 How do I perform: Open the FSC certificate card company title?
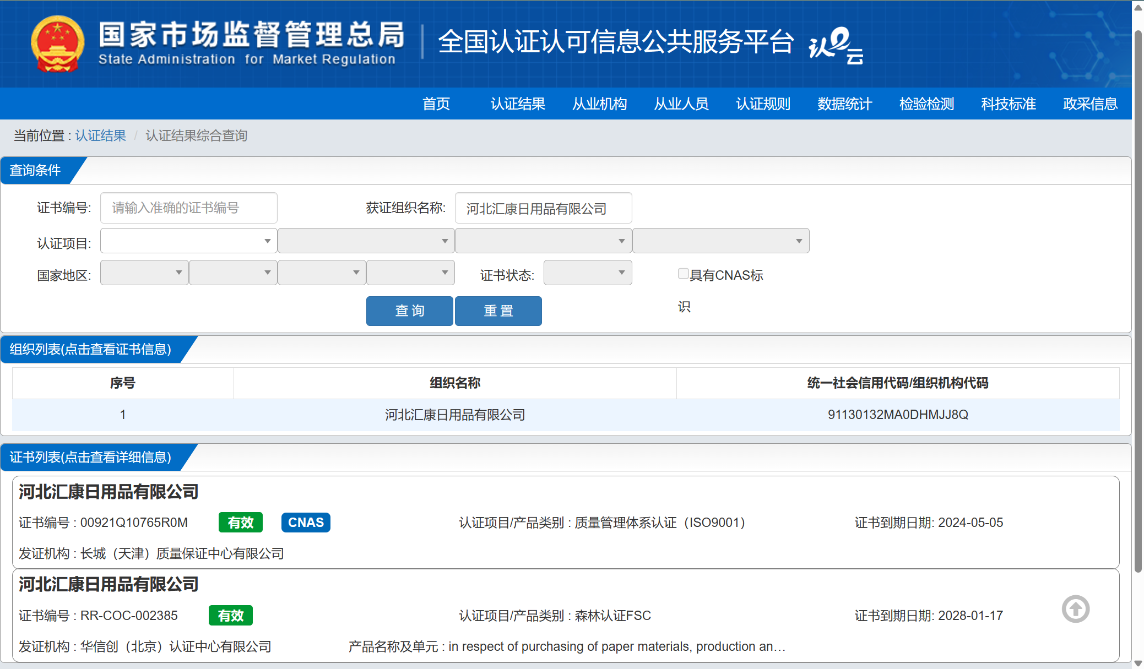(109, 584)
